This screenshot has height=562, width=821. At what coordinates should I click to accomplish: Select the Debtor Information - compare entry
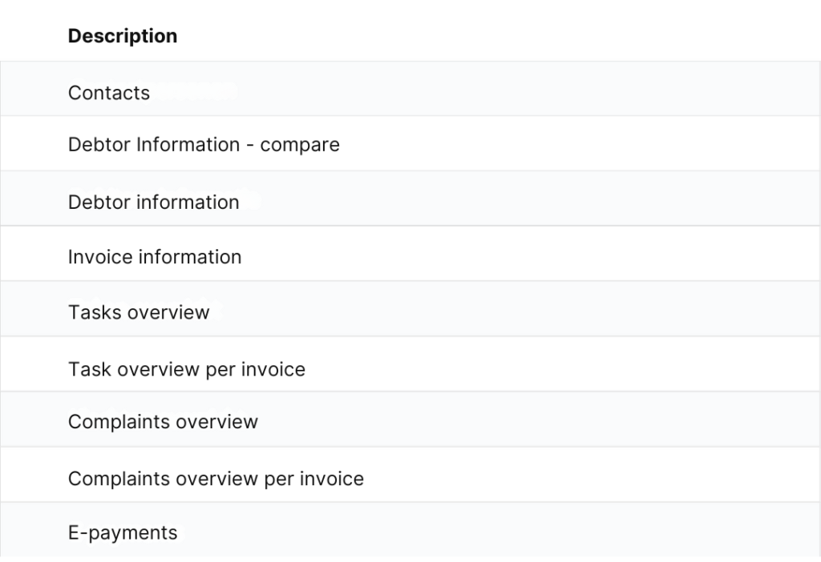point(204,145)
